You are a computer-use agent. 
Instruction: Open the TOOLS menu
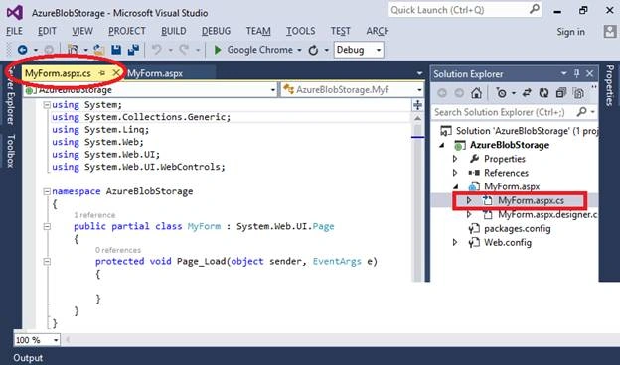click(300, 31)
